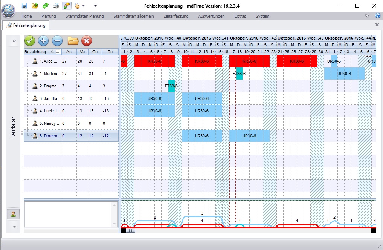
Task: Click the blue minus remove icon
Action: [x=57, y=41]
